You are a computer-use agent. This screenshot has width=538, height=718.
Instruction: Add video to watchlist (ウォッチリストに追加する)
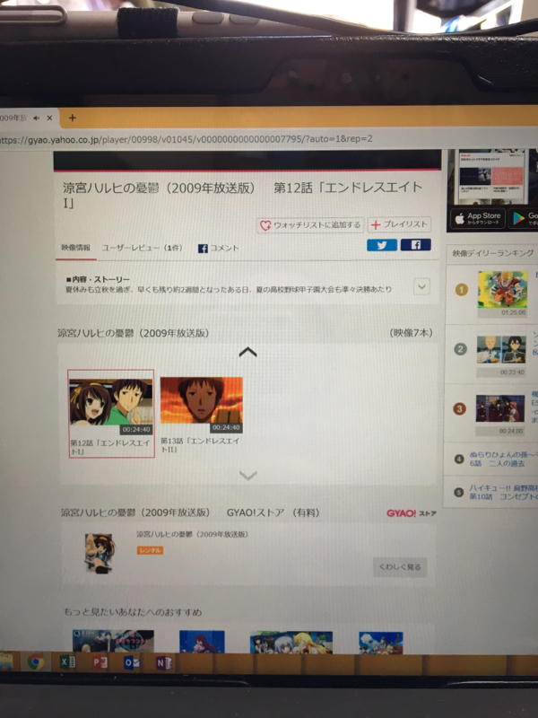pyautogui.click(x=310, y=225)
